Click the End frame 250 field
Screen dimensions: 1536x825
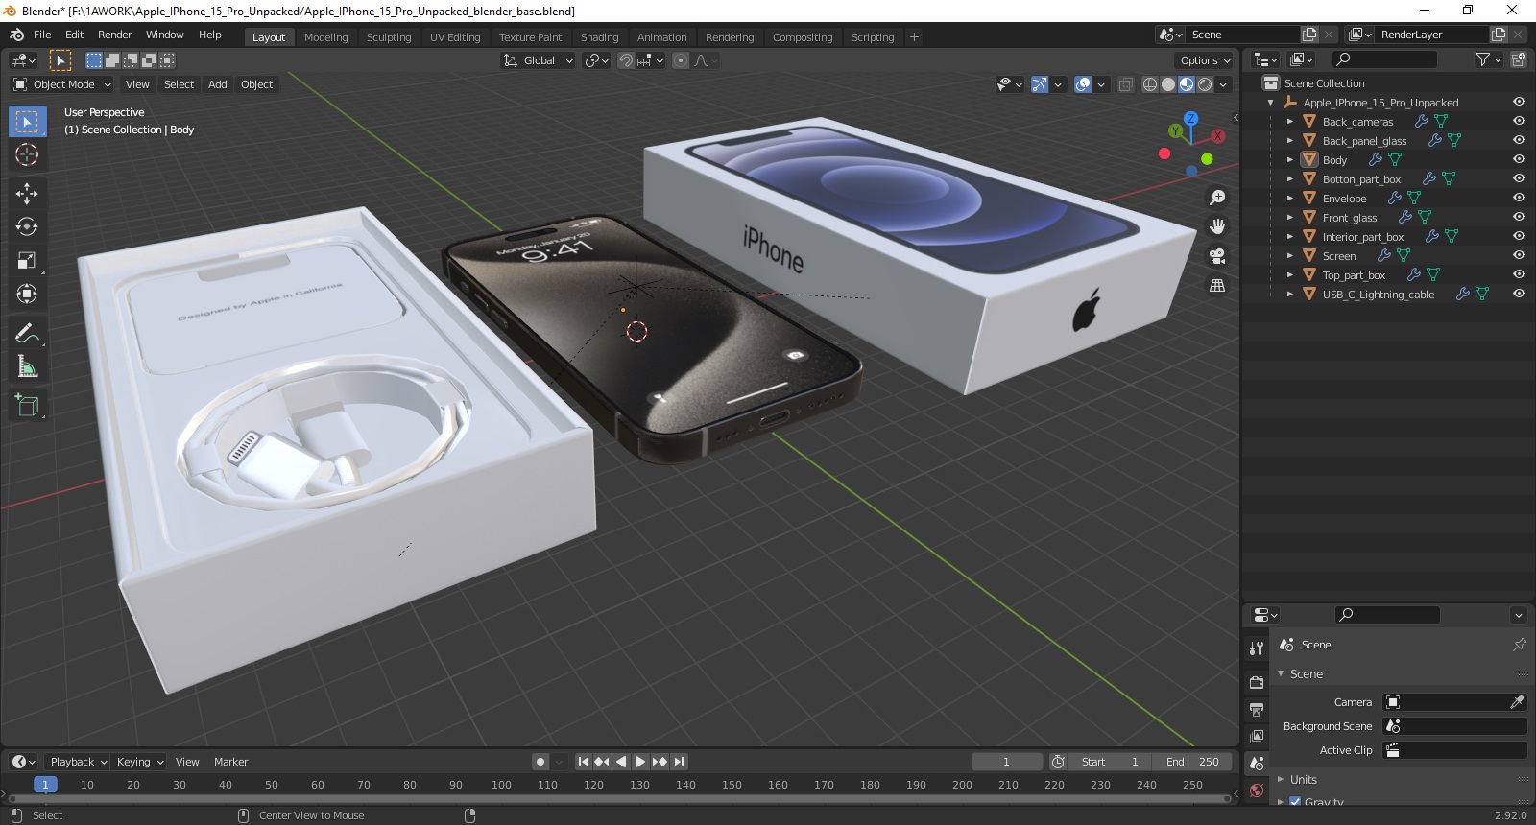pos(1193,762)
